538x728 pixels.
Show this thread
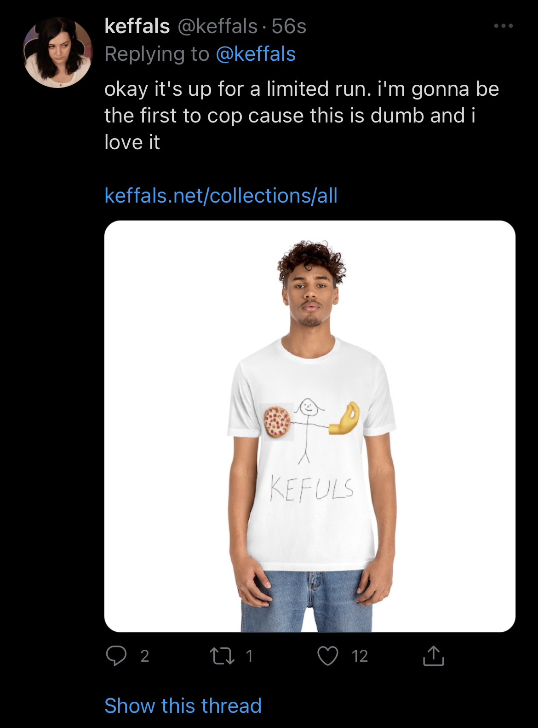tap(183, 705)
